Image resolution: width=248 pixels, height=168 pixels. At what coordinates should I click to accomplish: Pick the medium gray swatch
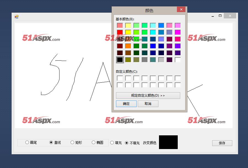[x=145, y=60]
